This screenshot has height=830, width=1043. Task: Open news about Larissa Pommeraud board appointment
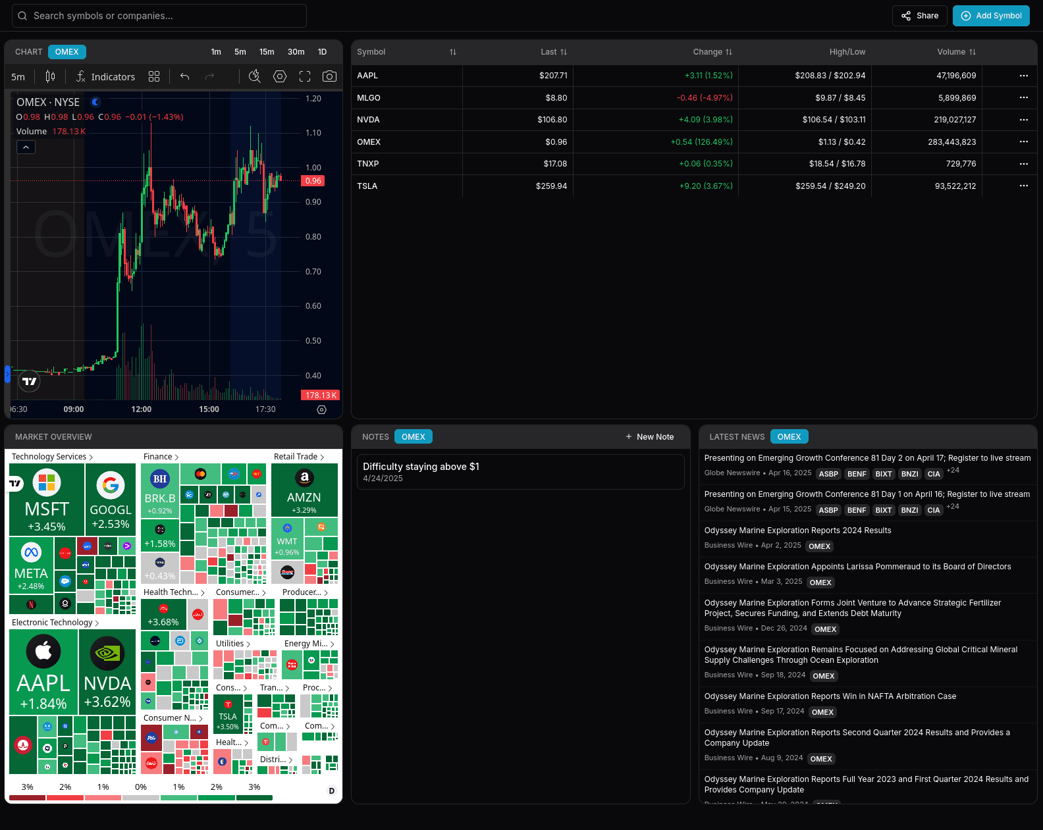point(857,567)
